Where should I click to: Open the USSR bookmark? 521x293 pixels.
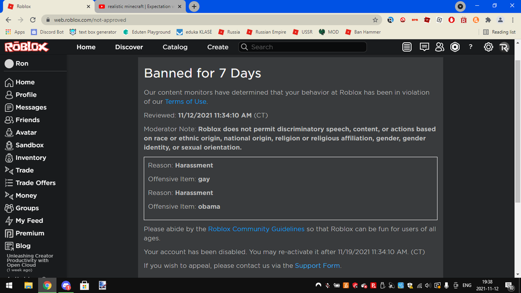click(x=302, y=32)
